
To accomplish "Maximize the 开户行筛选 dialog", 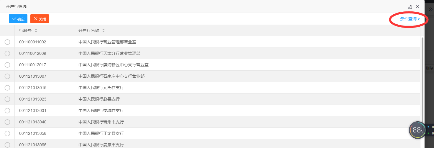I will [410, 7].
